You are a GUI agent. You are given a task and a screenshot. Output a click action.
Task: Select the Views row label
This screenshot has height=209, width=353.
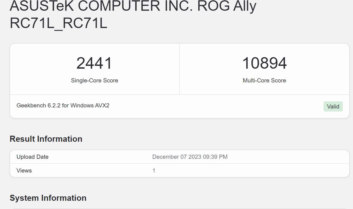pyautogui.click(x=24, y=171)
